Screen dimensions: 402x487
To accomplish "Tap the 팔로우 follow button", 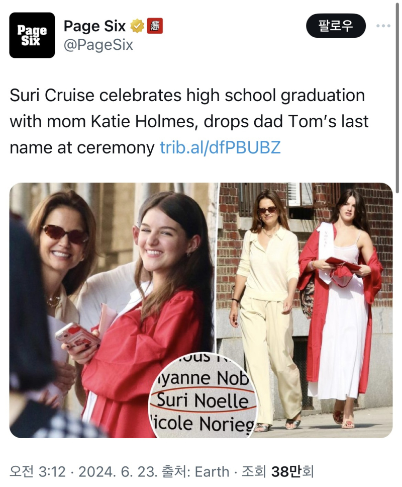I will tap(336, 26).
